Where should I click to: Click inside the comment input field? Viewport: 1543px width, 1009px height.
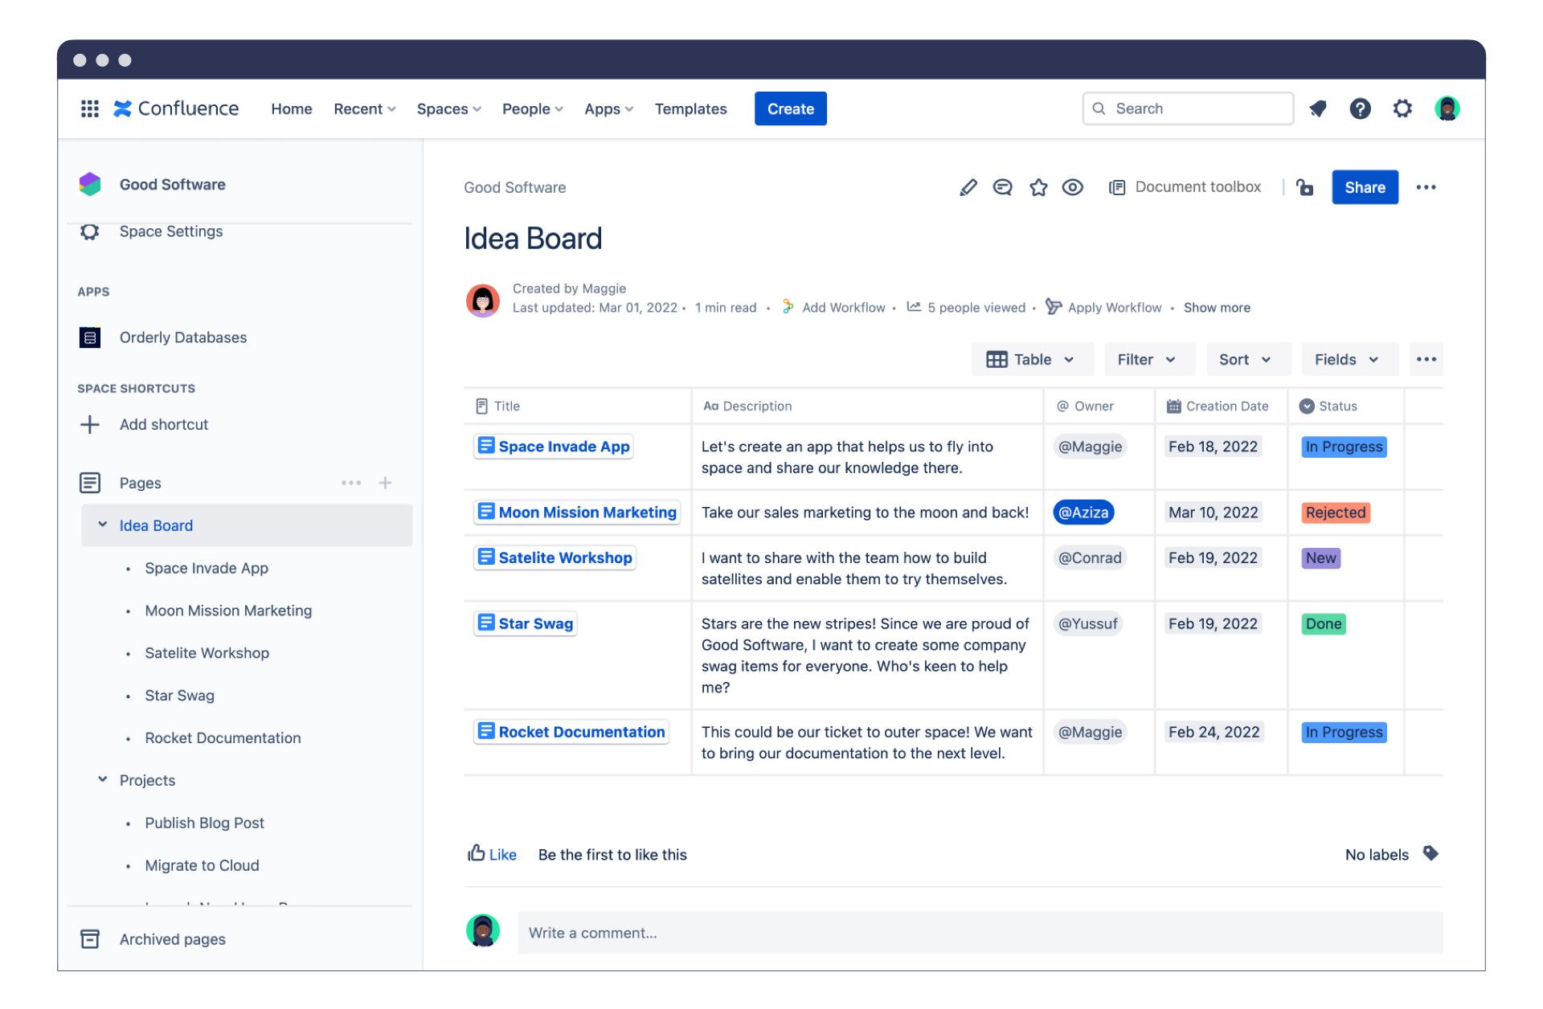[x=804, y=932]
